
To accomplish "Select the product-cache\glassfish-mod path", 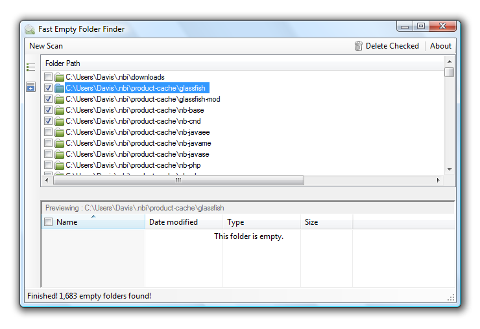I will 143,99.
